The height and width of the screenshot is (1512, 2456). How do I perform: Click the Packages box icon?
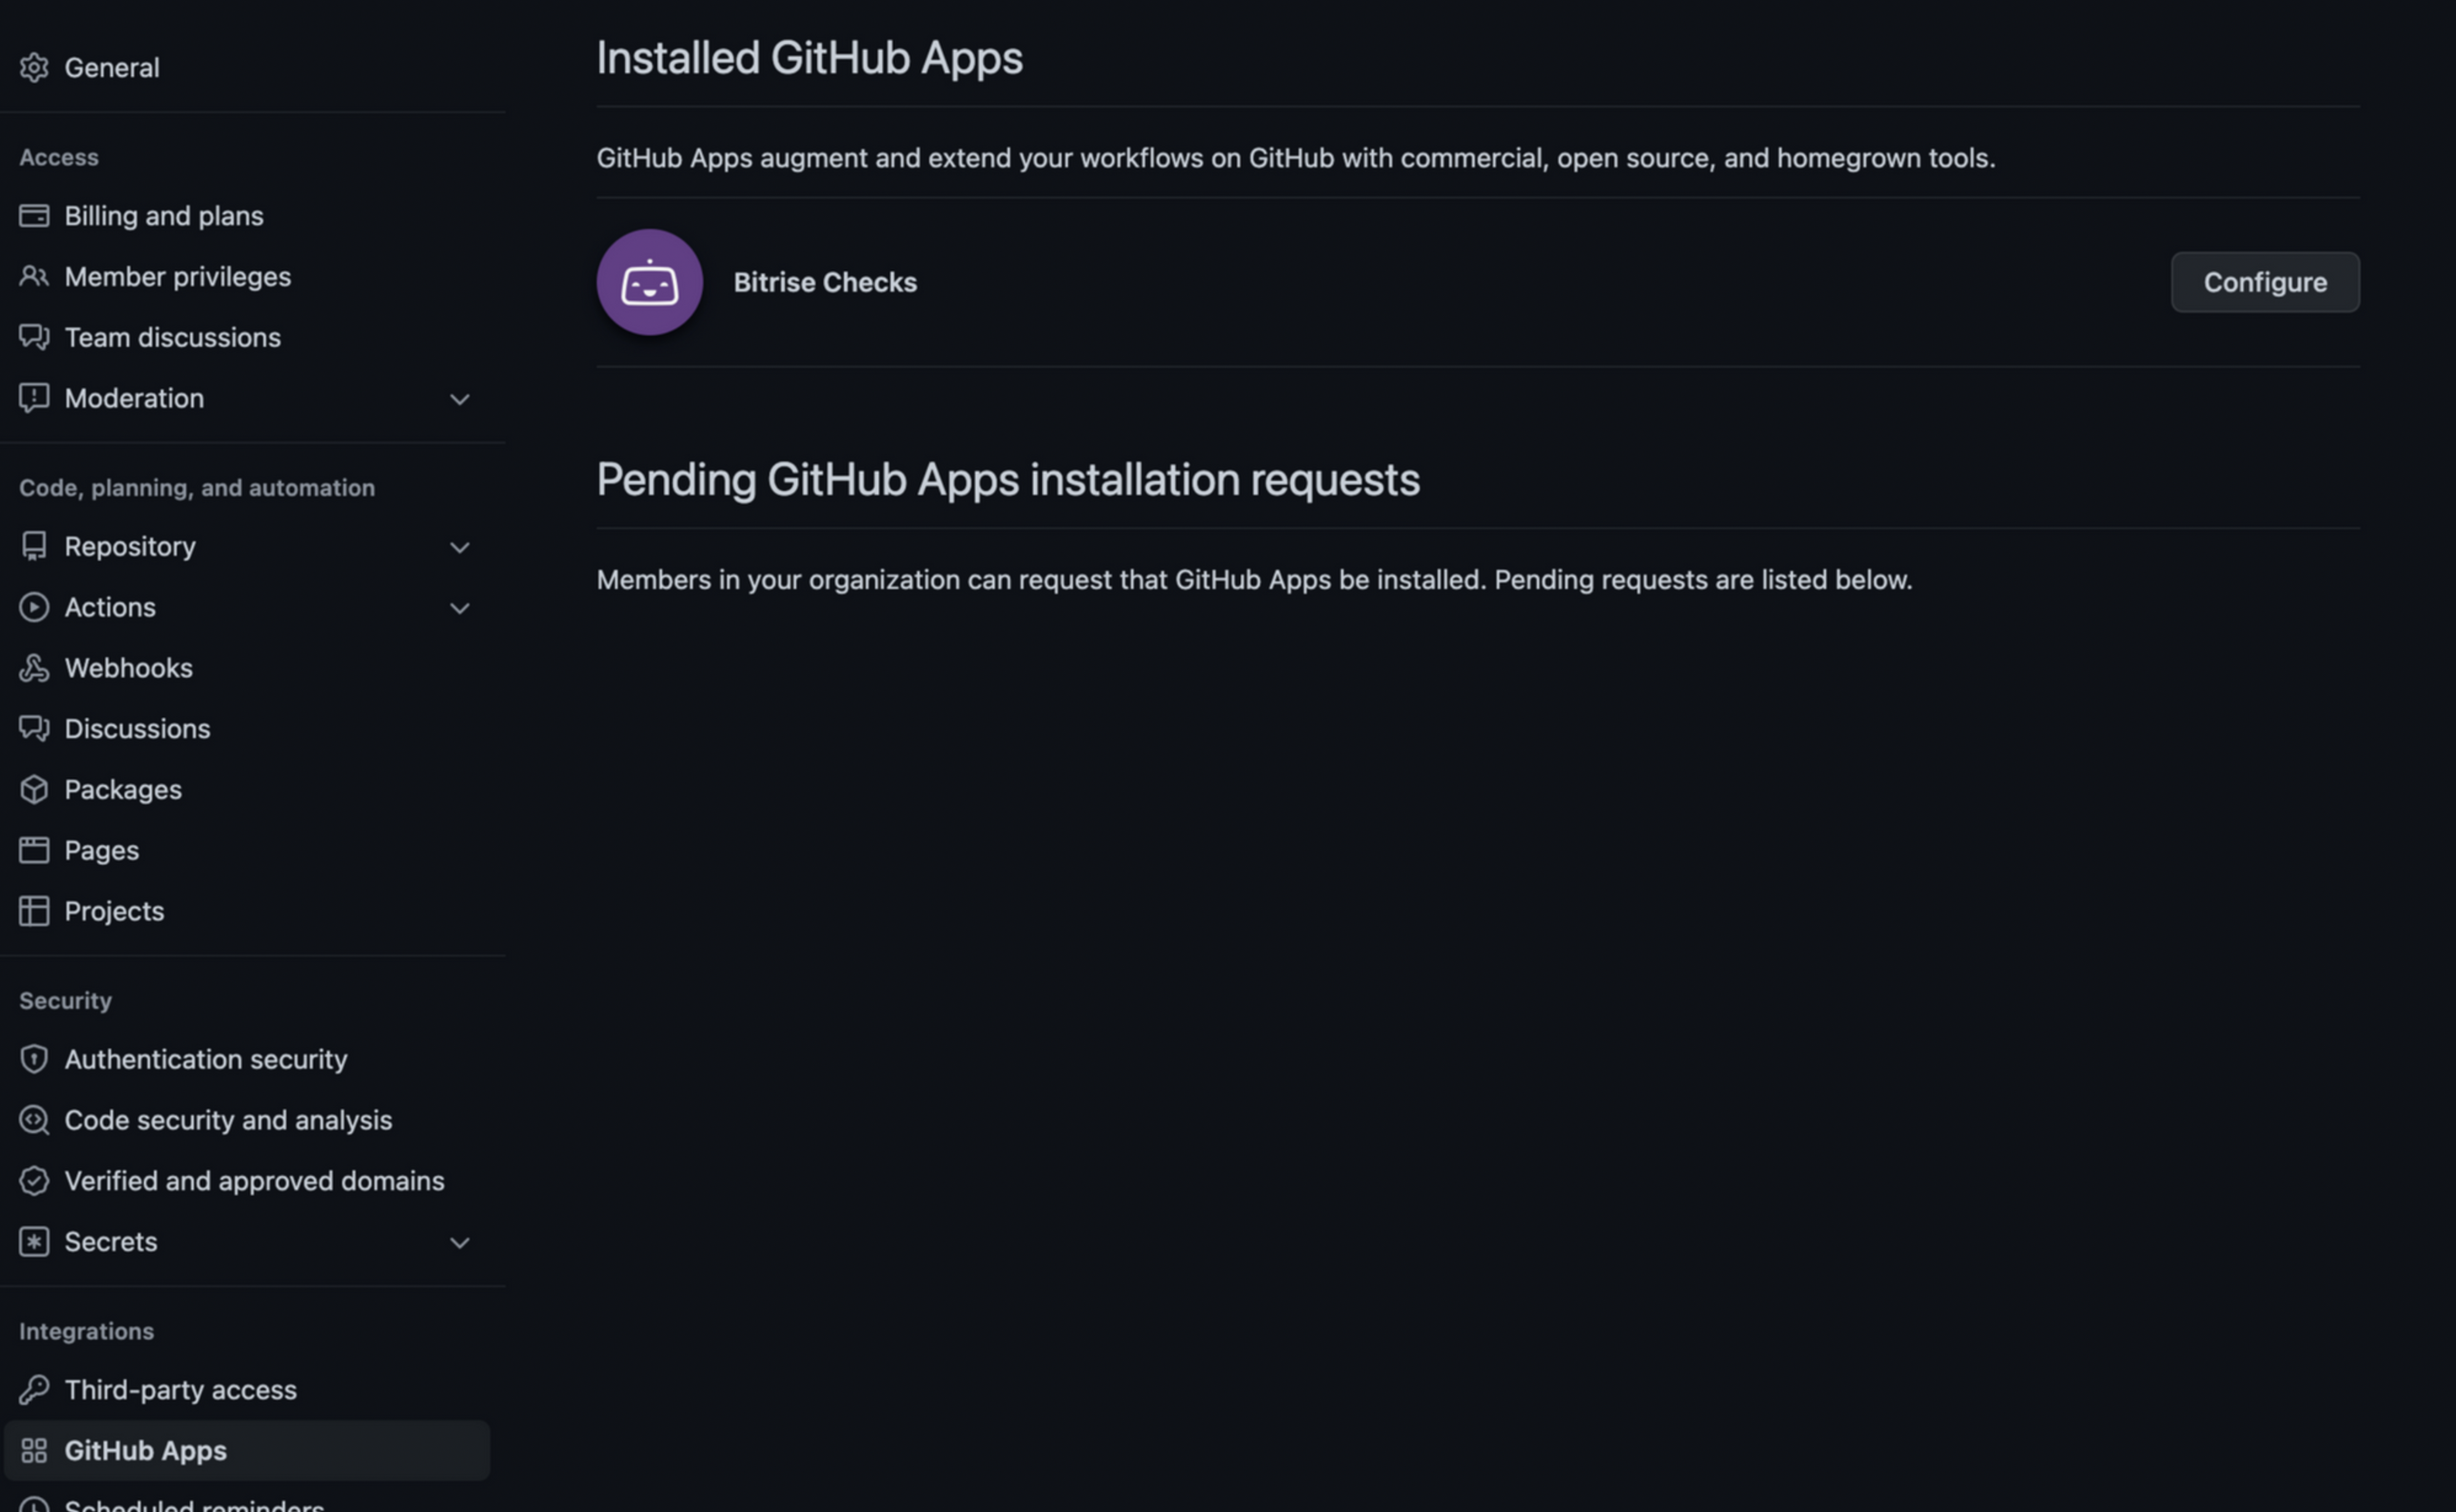tap(34, 790)
